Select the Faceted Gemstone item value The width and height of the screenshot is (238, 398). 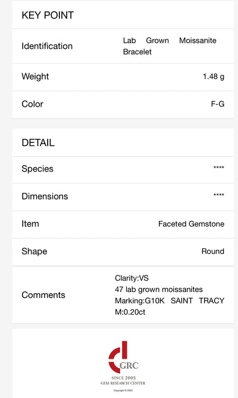tap(192, 224)
